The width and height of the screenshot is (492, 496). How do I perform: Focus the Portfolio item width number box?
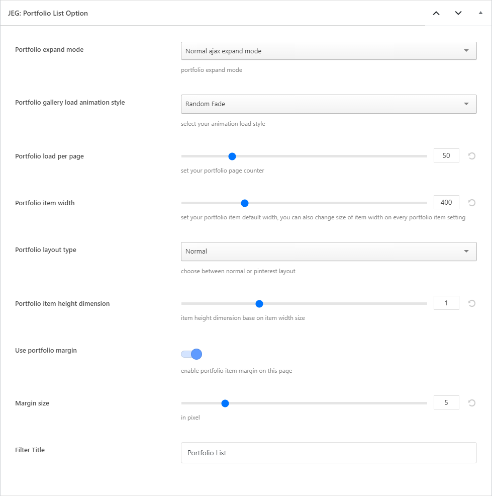coord(446,203)
